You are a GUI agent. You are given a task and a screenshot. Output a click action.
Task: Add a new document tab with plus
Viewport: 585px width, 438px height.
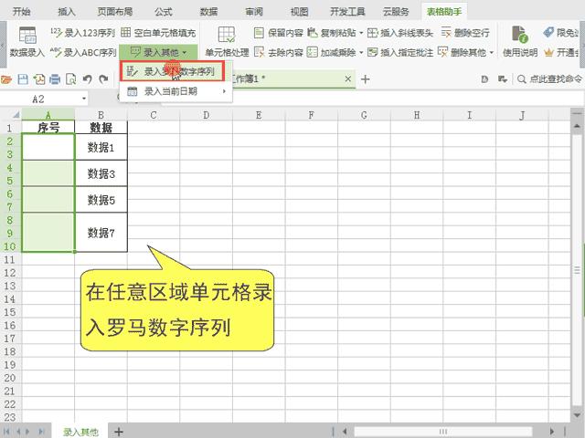pos(366,79)
